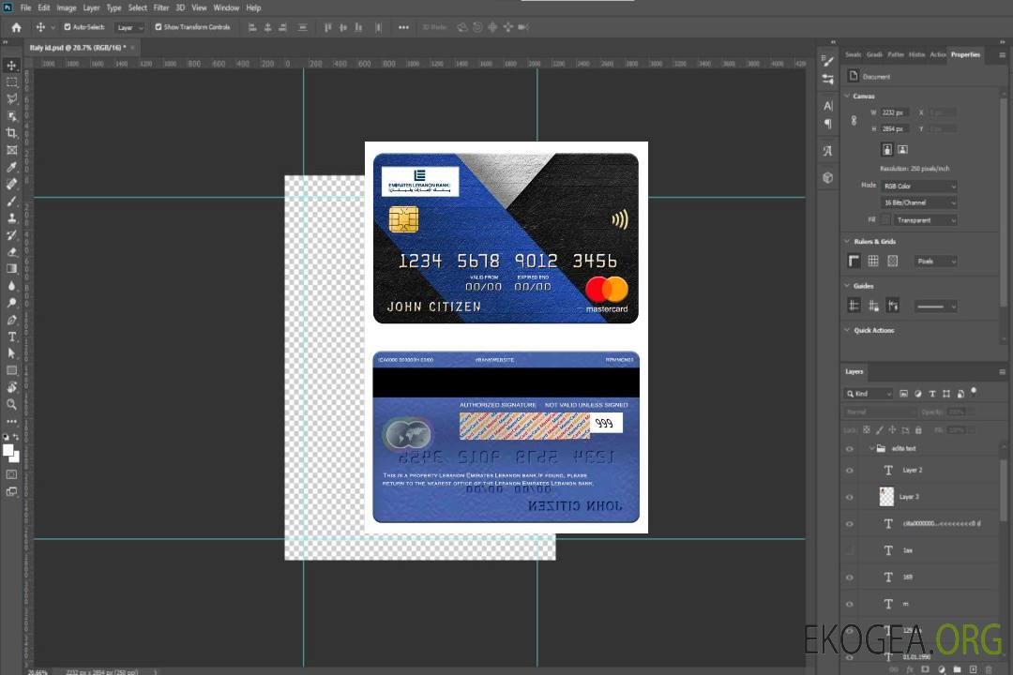This screenshot has width=1013, height=675.
Task: Show the hidden '1aa' text layer
Action: point(850,551)
